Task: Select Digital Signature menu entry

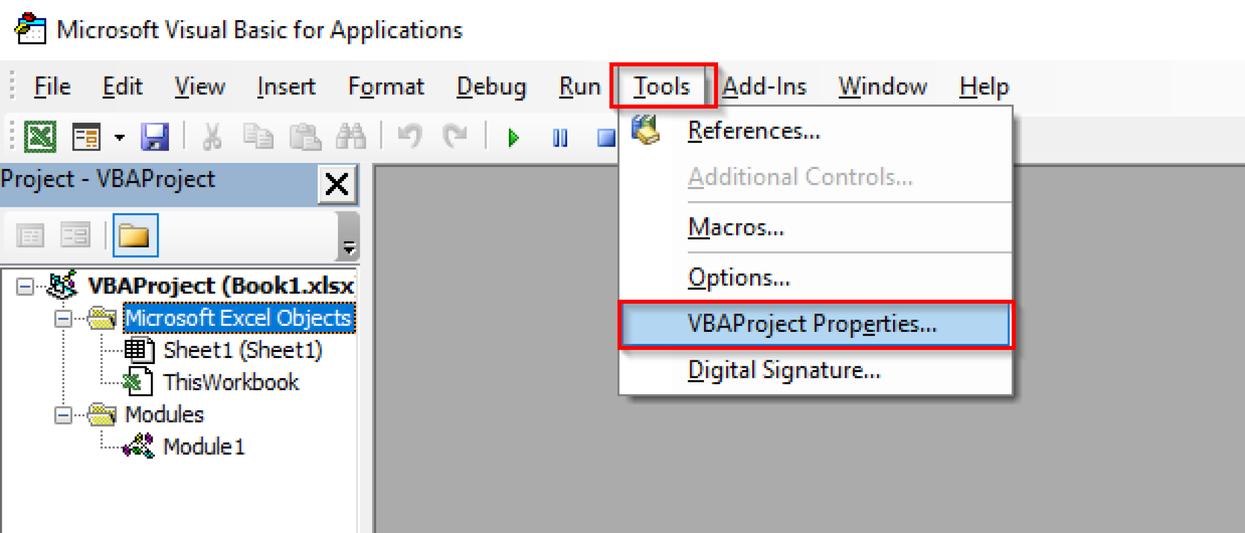Action: 784,370
